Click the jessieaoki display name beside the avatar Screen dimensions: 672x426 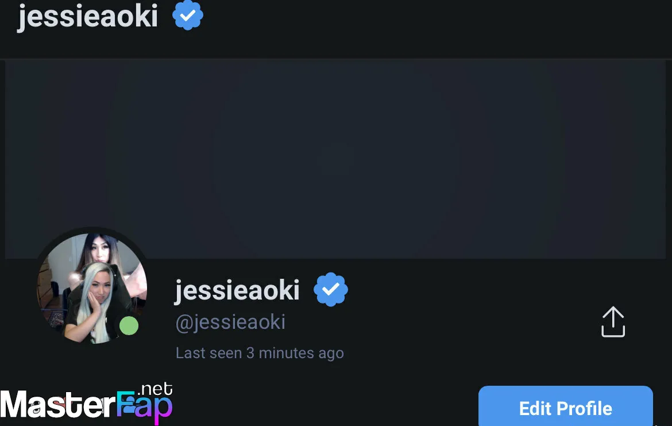(237, 290)
